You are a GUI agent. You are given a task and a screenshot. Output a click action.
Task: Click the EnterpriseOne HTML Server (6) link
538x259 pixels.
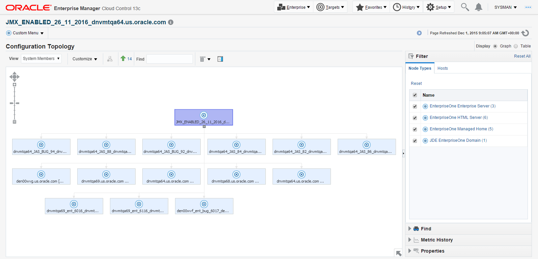pos(459,118)
